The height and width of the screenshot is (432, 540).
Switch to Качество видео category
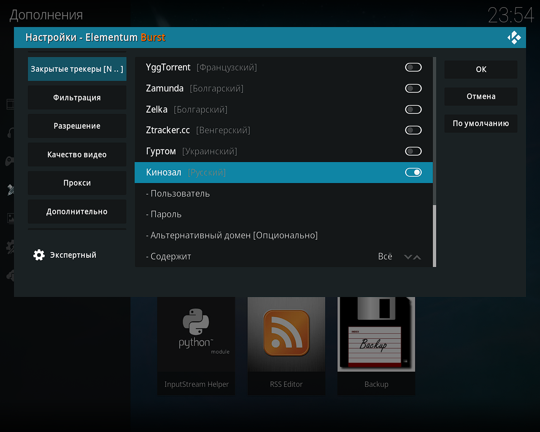click(x=77, y=154)
